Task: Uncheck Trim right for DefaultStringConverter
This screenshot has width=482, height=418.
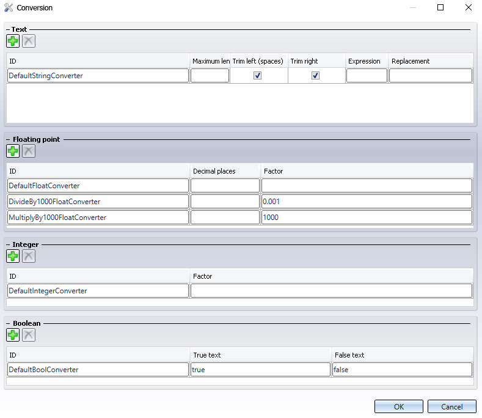Action: [316, 76]
